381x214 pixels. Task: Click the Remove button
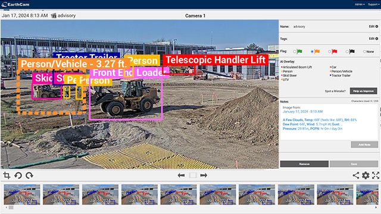tap(304, 164)
